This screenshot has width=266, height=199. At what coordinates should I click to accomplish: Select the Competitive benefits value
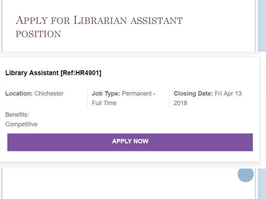click(21, 124)
